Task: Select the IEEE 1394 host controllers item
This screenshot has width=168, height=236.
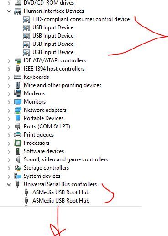Action: click(x=54, y=69)
